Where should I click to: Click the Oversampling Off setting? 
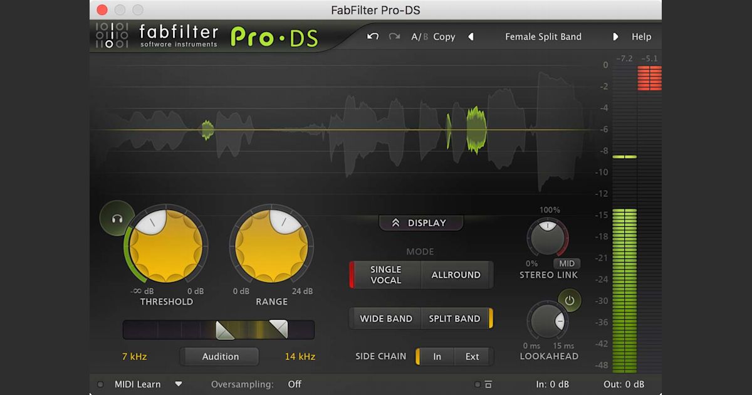click(x=295, y=384)
